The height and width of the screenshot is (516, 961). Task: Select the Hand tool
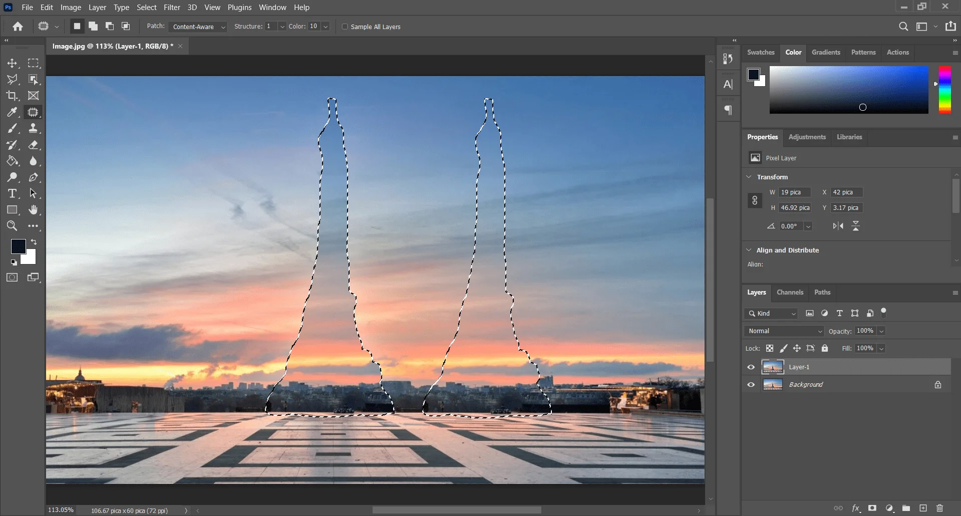33,210
